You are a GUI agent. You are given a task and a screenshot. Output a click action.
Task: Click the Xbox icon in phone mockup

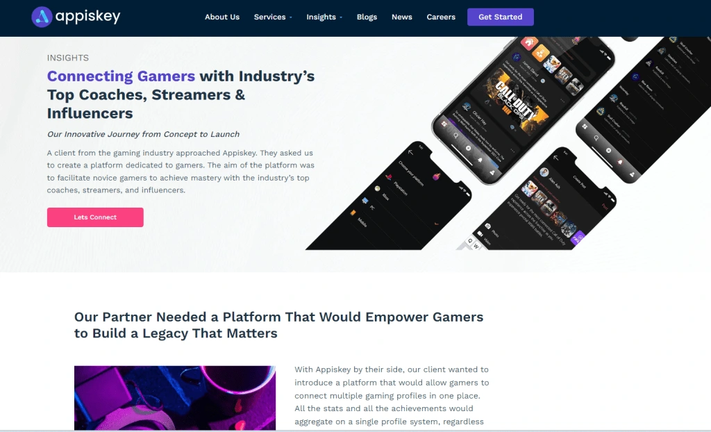(377, 188)
